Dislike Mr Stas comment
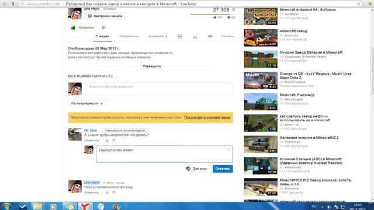 (114, 141)
